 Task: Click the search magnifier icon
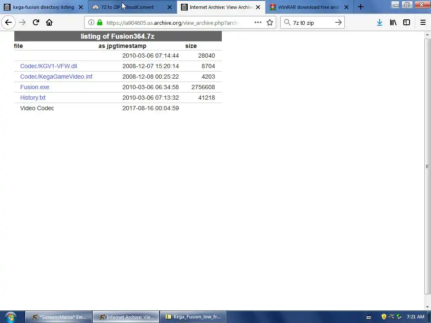287,23
